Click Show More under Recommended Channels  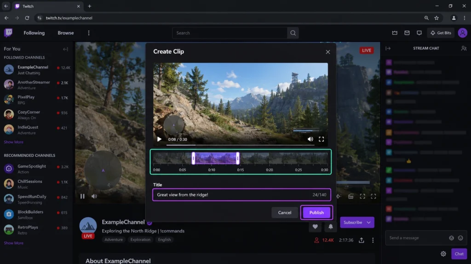(13, 243)
